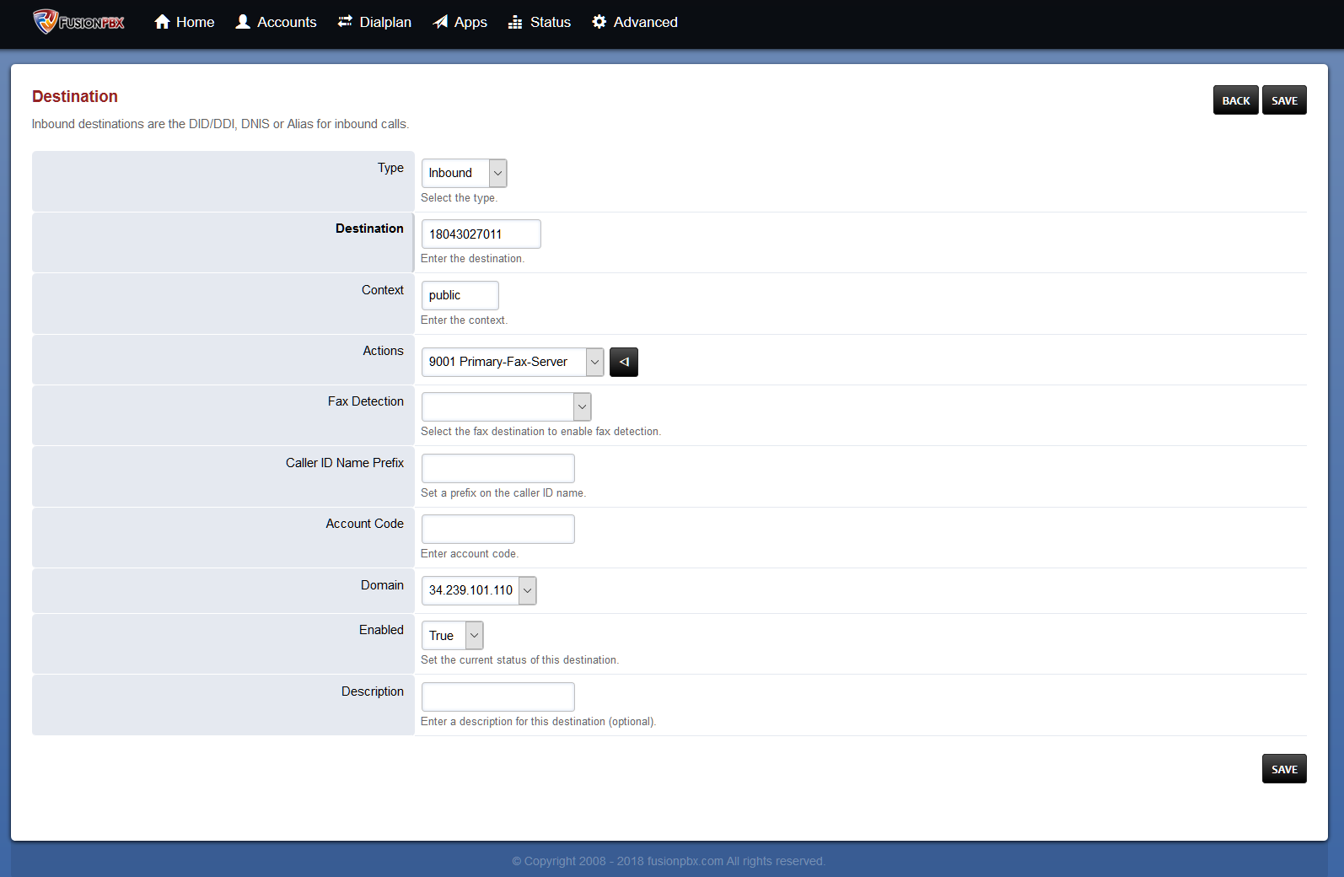Open the Fax Detection dropdown
1344x877 pixels.
pos(506,406)
